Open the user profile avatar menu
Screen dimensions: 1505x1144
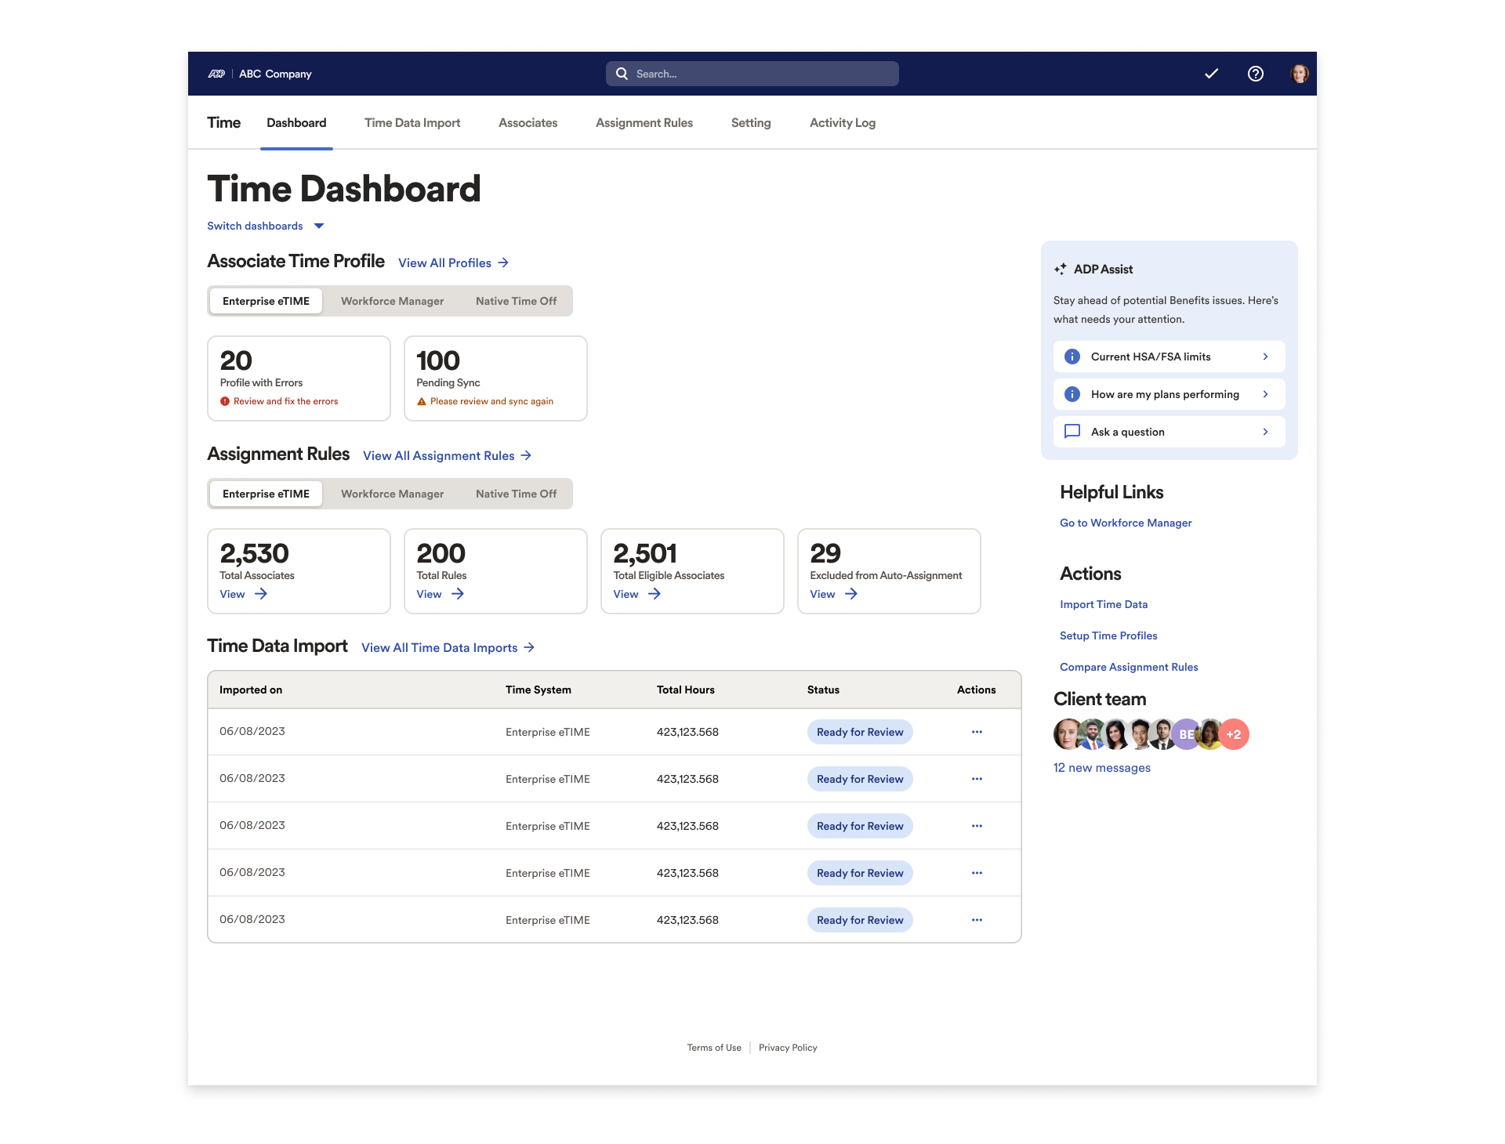pyautogui.click(x=1300, y=73)
